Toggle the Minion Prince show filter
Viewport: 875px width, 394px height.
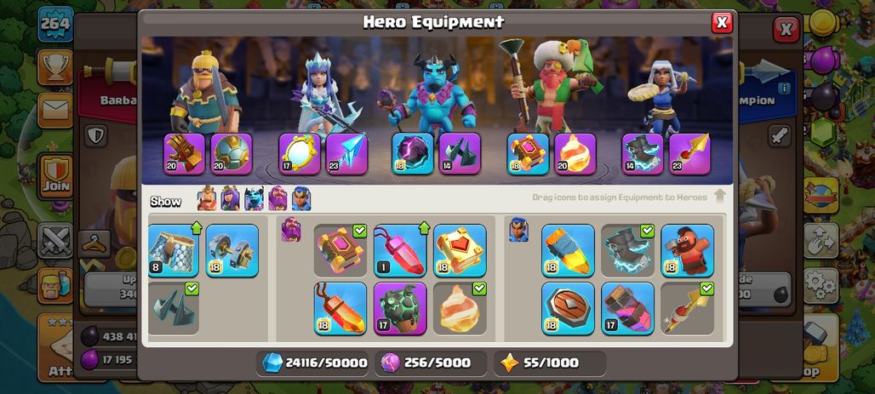(x=254, y=198)
